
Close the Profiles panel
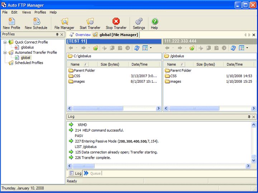point(62,34)
